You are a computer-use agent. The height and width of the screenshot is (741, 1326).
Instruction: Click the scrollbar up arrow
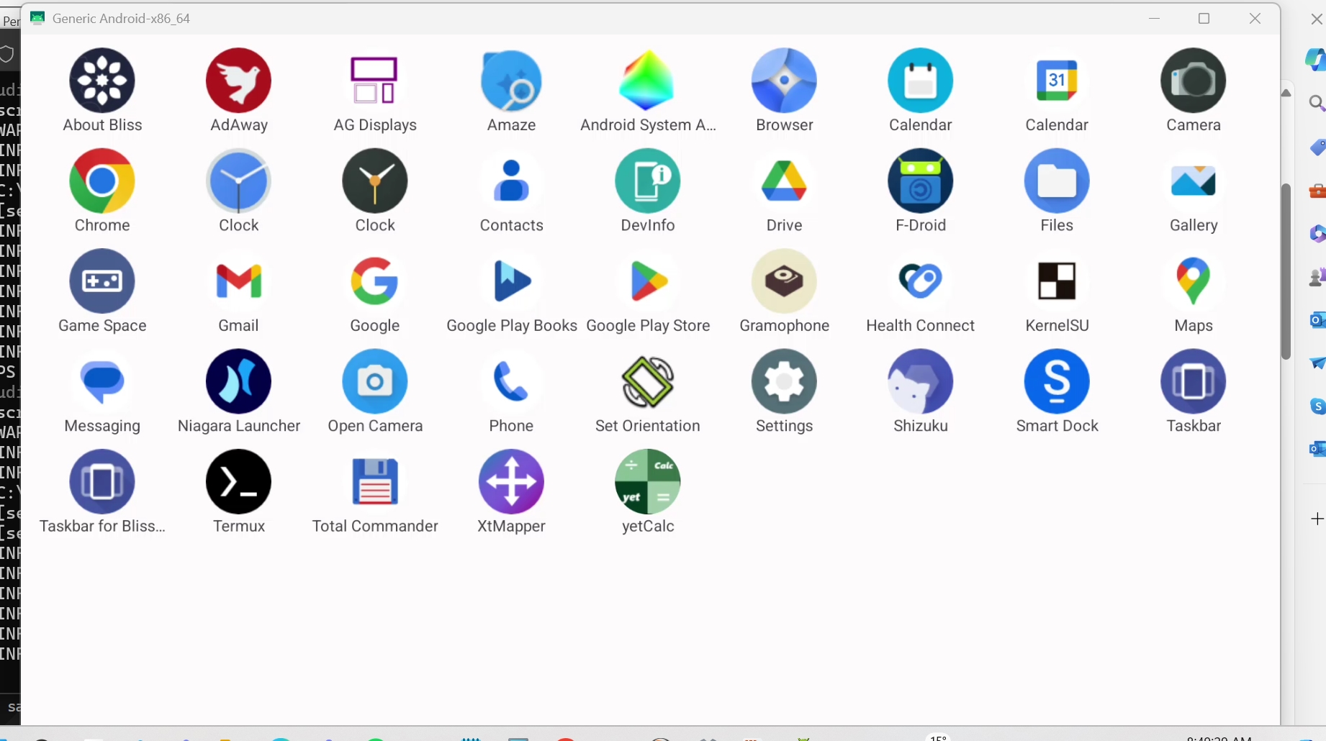coord(1286,93)
